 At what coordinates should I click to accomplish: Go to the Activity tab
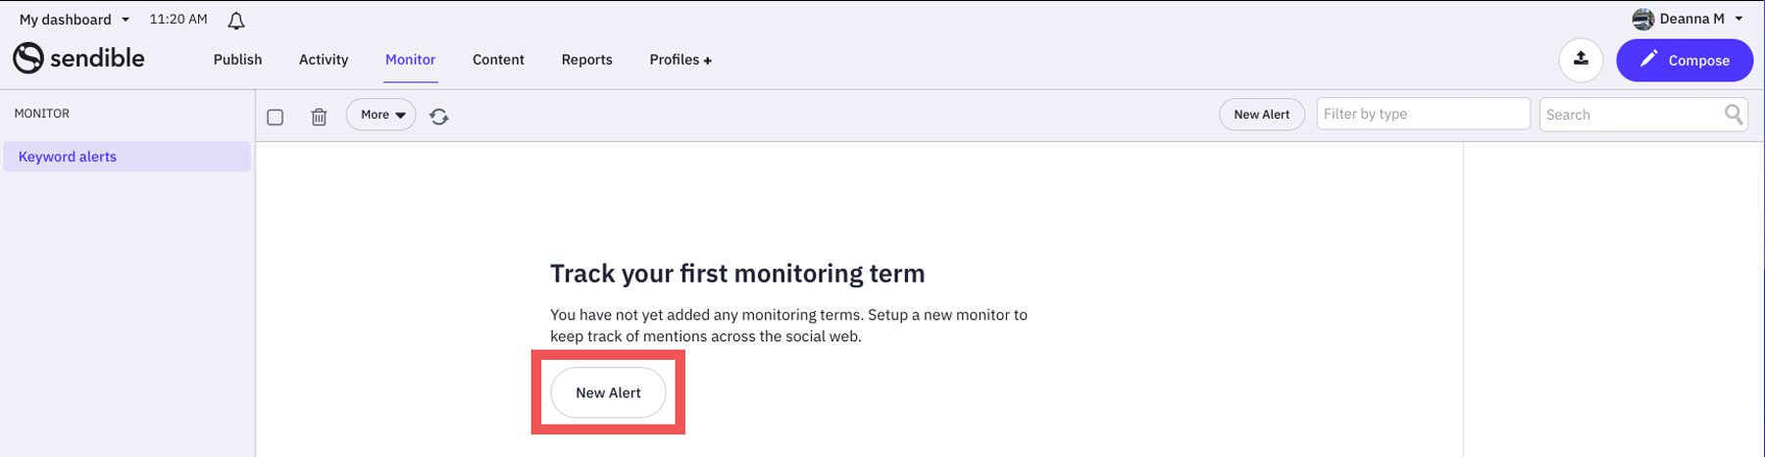pos(324,60)
